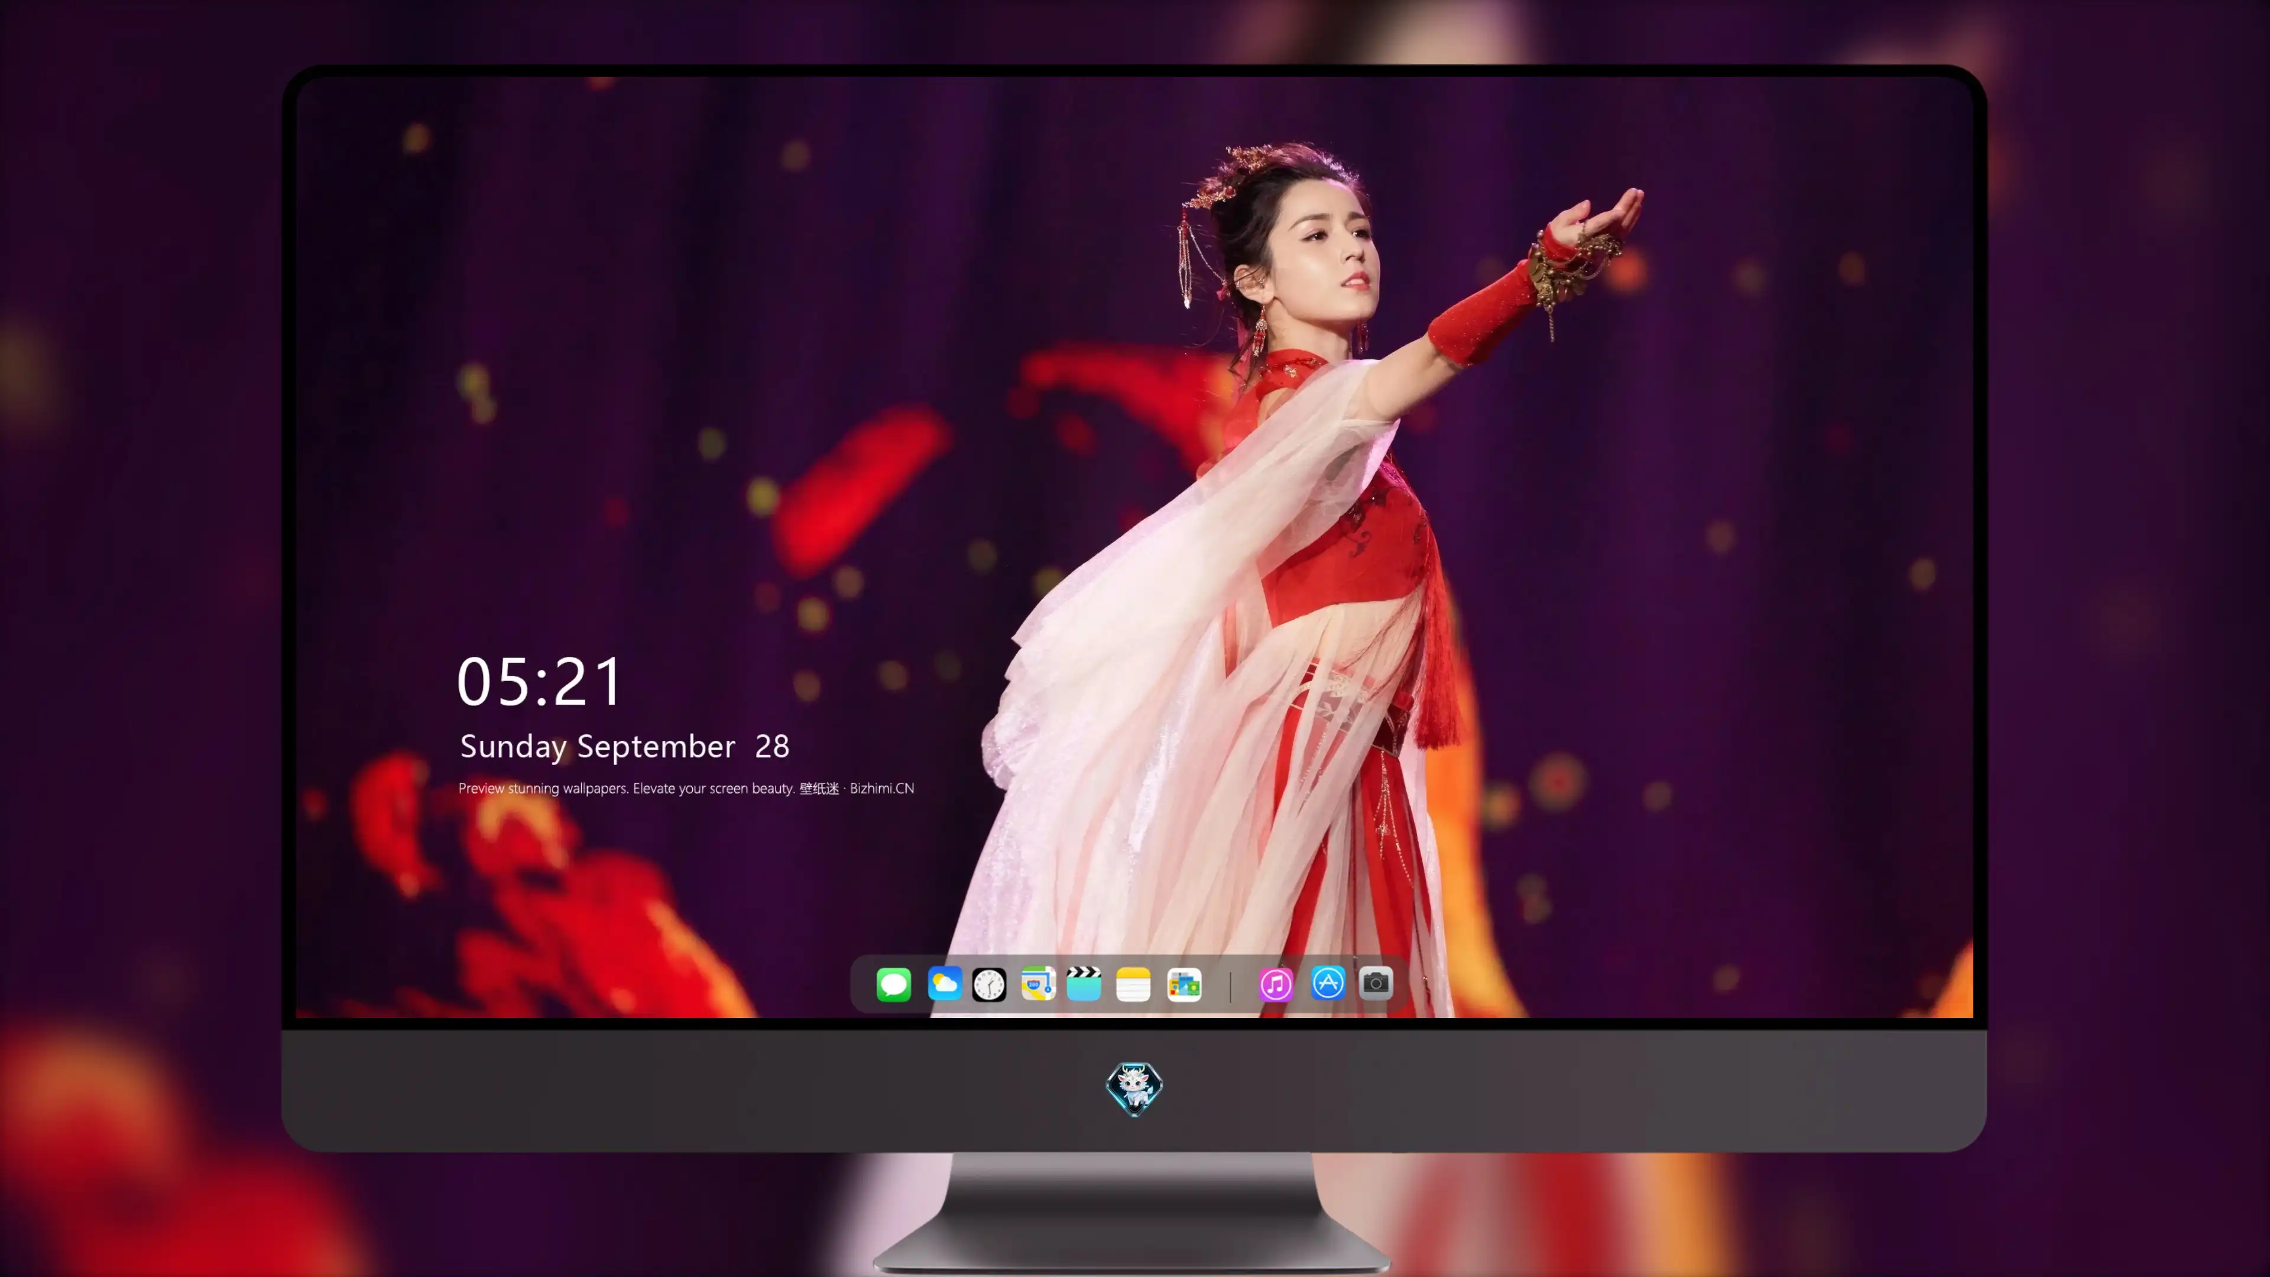Open the Notes app in the dock
This screenshot has width=2270, height=1277.
(x=1133, y=984)
